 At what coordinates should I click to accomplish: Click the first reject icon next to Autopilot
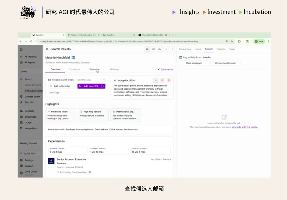coord(162,80)
